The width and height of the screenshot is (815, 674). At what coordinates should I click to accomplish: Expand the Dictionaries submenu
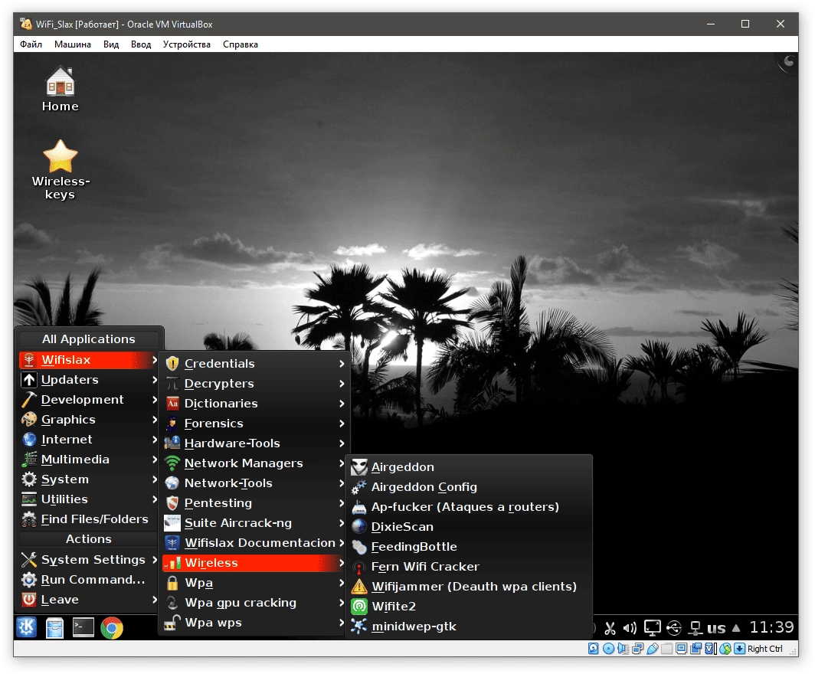point(254,404)
